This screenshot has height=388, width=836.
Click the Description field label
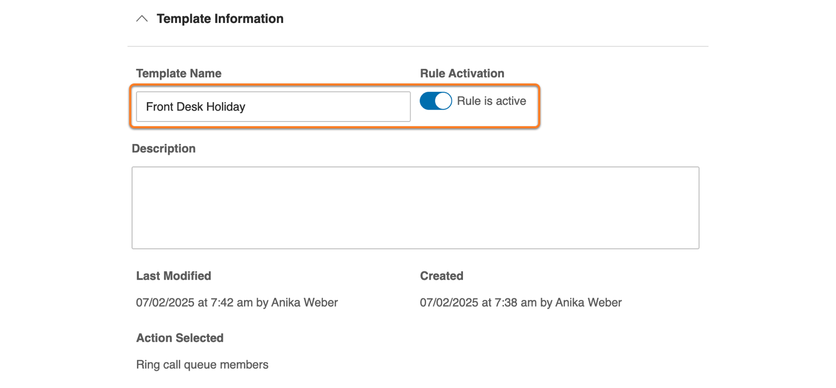point(164,149)
